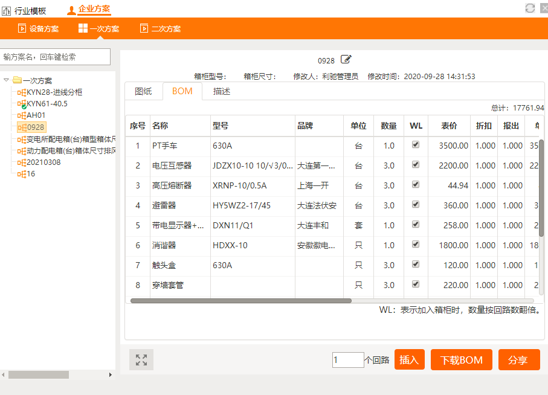Click the 品牌 column header
Screen dimensions: 548x395
(x=319, y=126)
